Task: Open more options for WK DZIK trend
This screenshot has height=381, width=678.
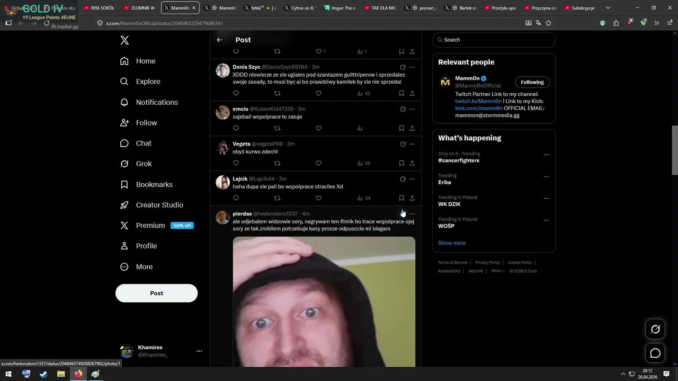Action: tap(546, 198)
